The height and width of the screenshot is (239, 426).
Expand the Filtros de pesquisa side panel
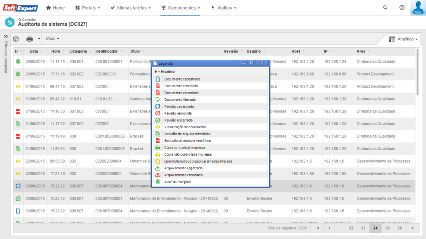pos(6,37)
